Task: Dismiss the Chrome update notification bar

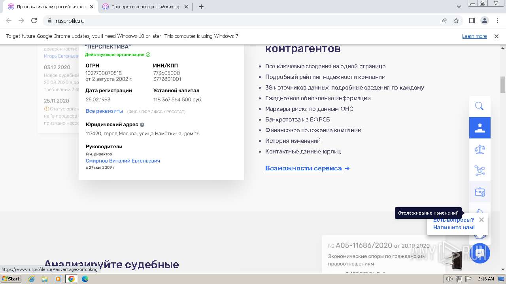Action: point(497,36)
